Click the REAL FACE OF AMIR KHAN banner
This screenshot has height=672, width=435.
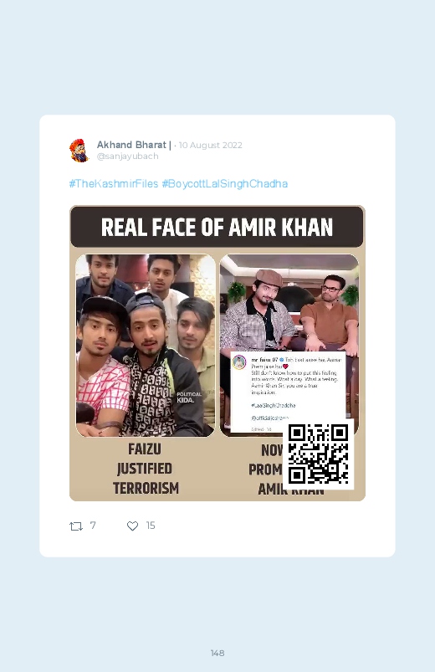tap(217, 227)
